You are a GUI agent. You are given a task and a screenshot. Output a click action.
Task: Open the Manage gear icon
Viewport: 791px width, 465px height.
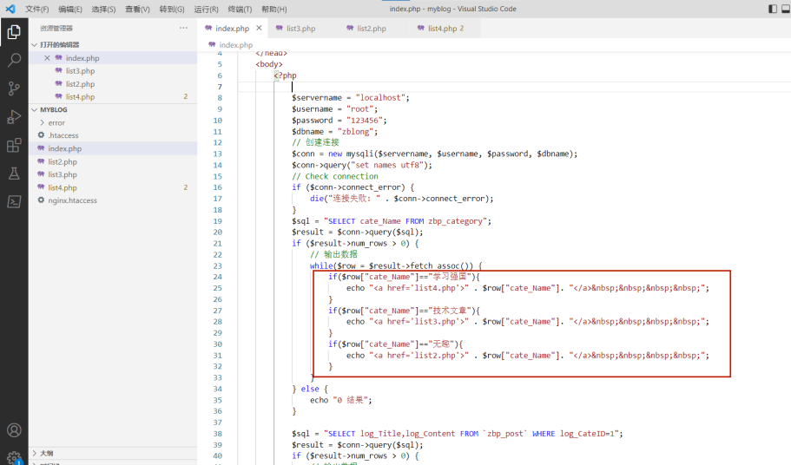(x=14, y=456)
